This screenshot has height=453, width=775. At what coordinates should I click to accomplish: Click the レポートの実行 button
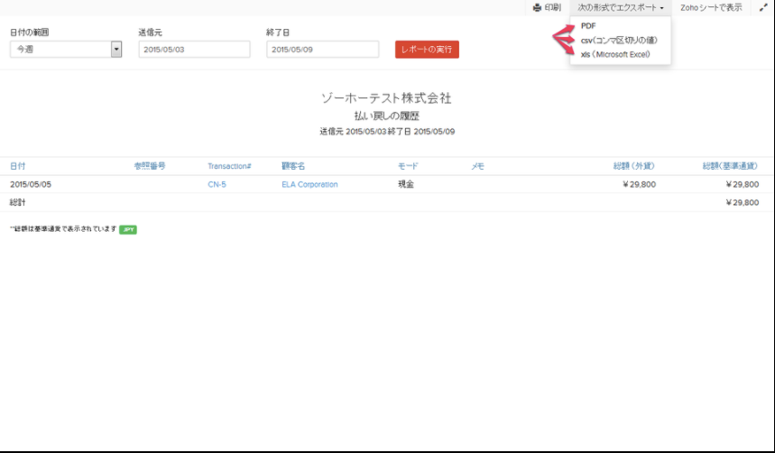pyautogui.click(x=427, y=50)
